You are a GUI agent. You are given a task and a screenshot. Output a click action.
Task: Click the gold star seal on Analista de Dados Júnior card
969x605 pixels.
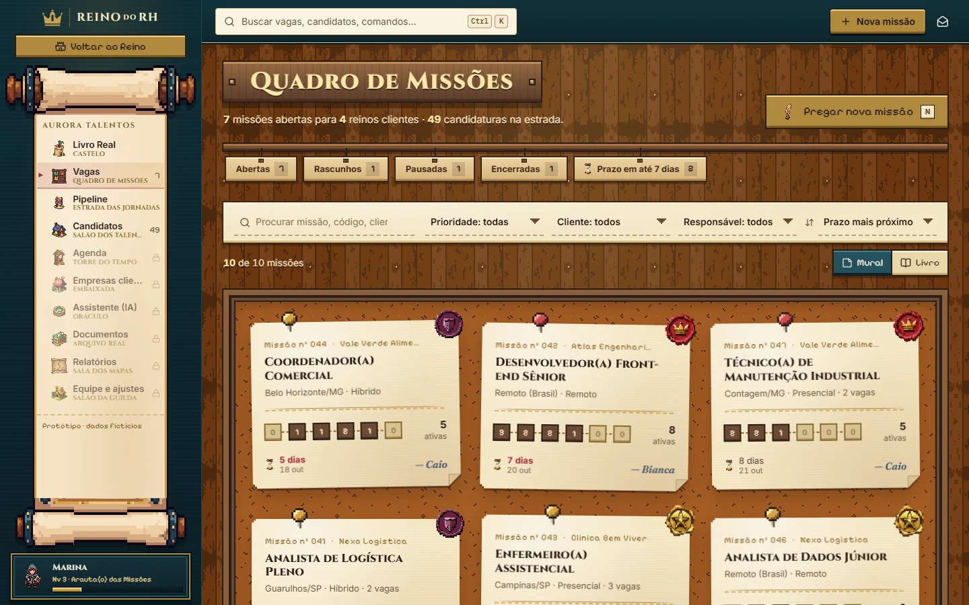click(x=909, y=521)
